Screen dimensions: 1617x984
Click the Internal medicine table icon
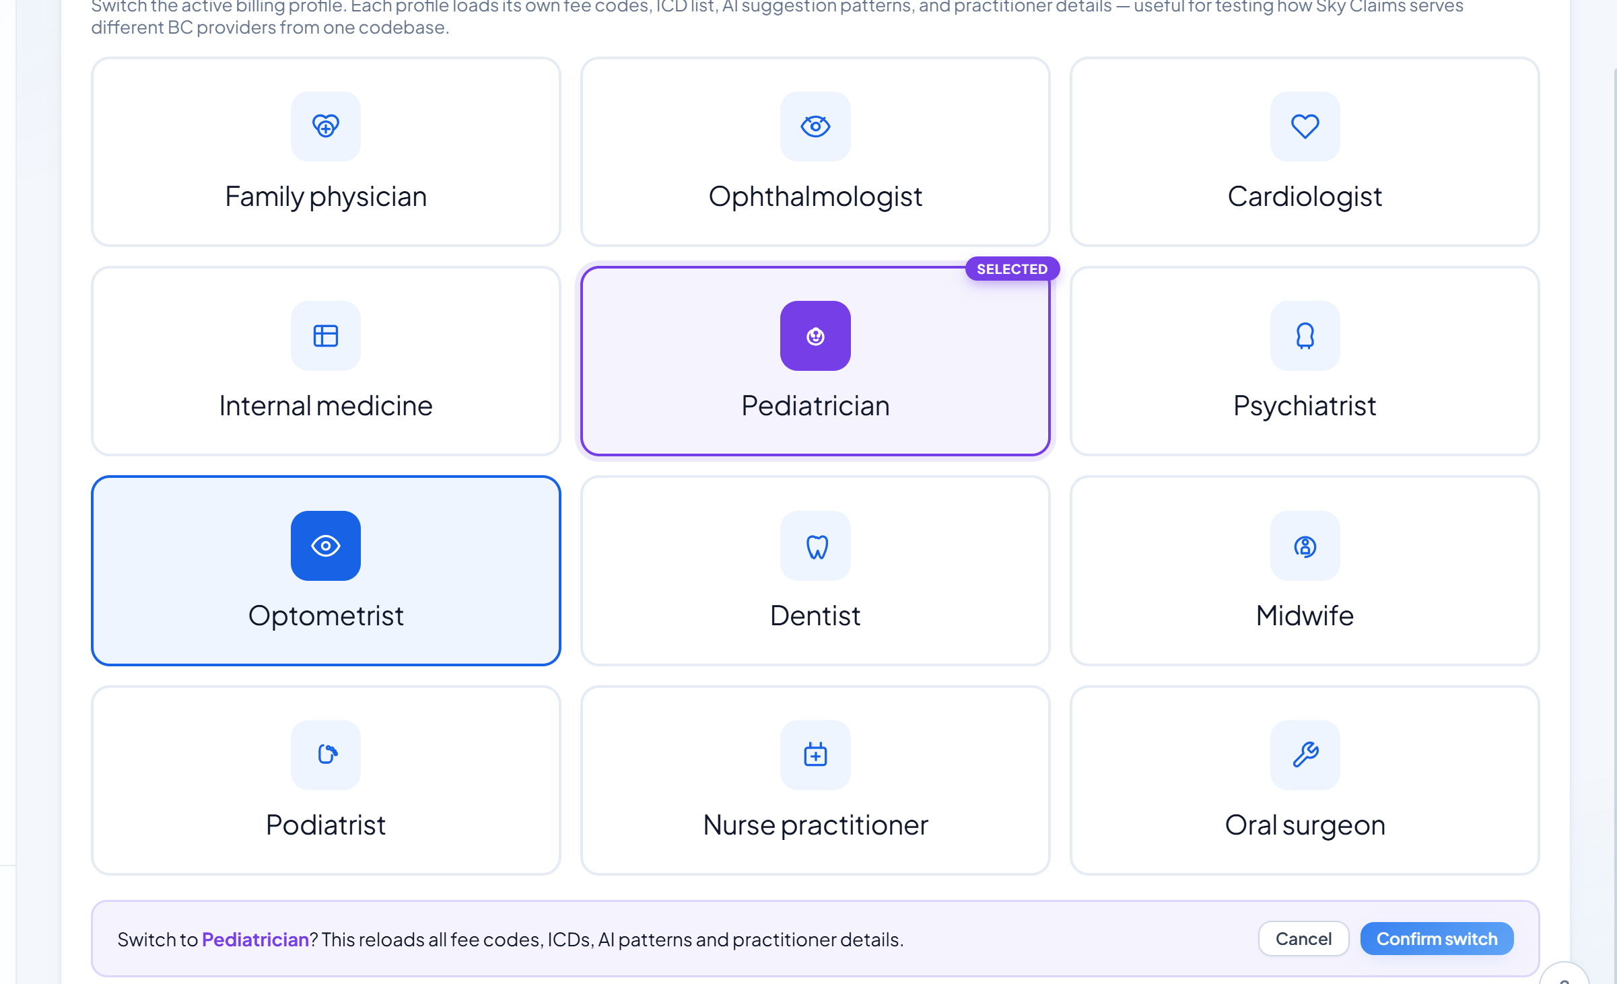click(x=326, y=336)
